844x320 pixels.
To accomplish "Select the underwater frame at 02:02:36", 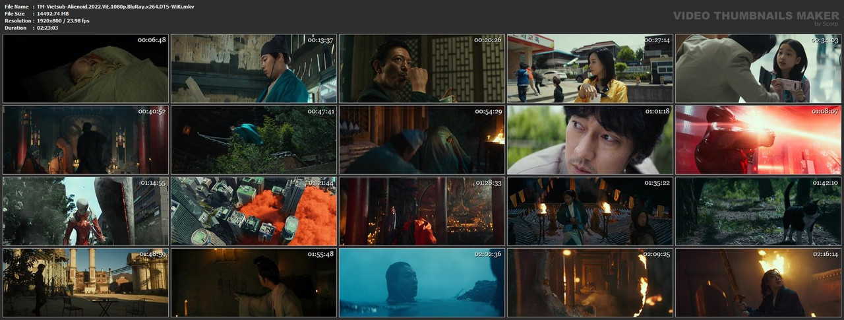I will (x=422, y=282).
